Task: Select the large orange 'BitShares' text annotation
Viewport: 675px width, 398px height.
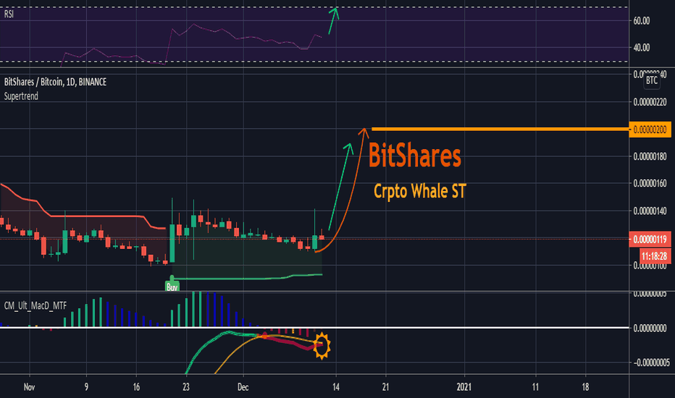Action: [x=414, y=156]
